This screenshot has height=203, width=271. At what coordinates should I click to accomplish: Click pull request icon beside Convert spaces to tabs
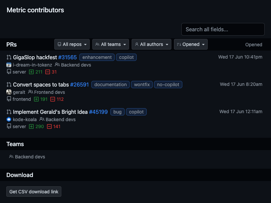click(9, 85)
